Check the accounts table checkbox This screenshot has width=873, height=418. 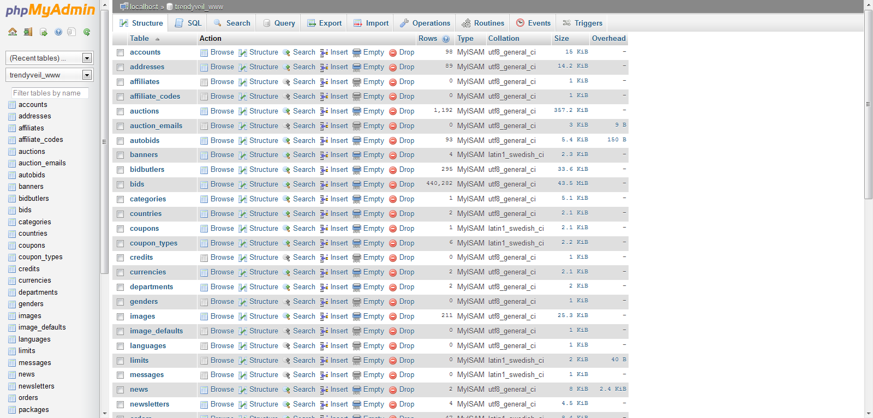(x=120, y=52)
